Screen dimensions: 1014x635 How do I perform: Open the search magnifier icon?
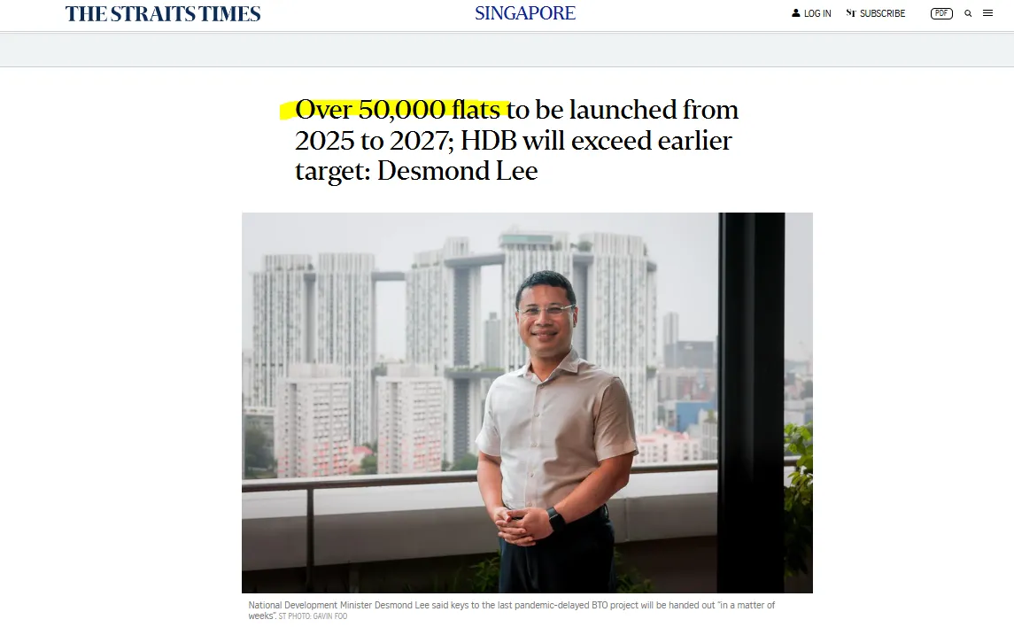[968, 13]
